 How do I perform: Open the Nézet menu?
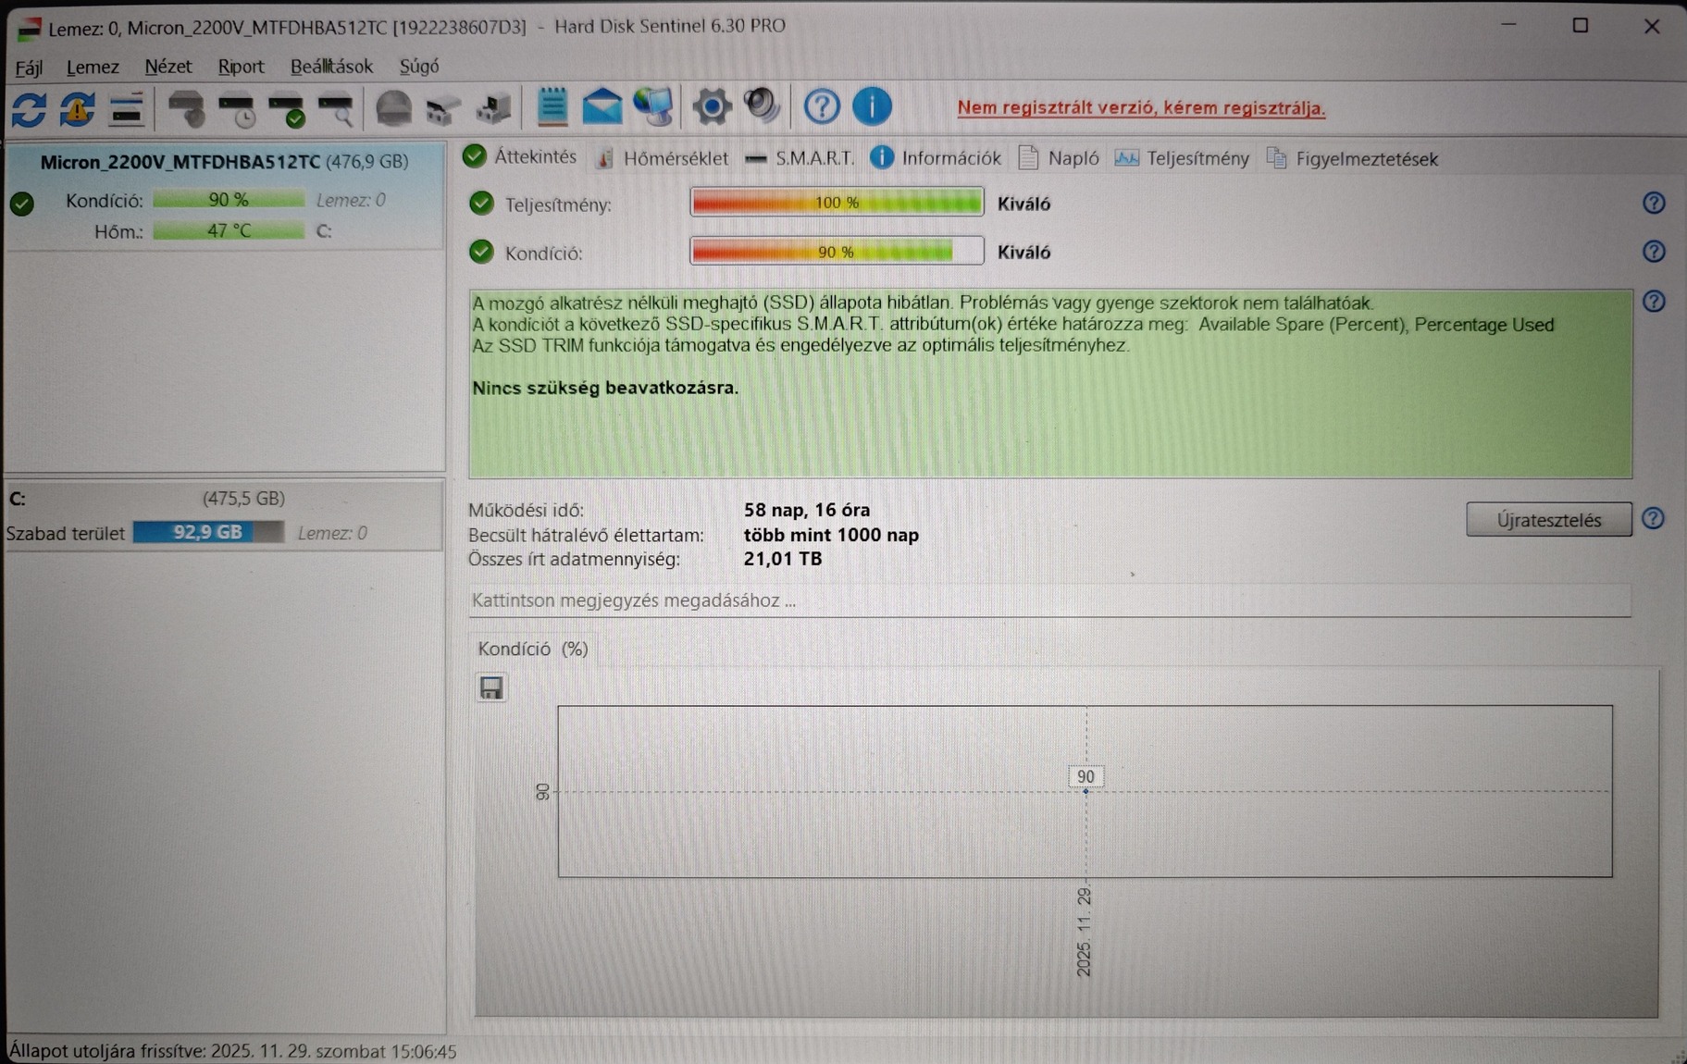(167, 67)
